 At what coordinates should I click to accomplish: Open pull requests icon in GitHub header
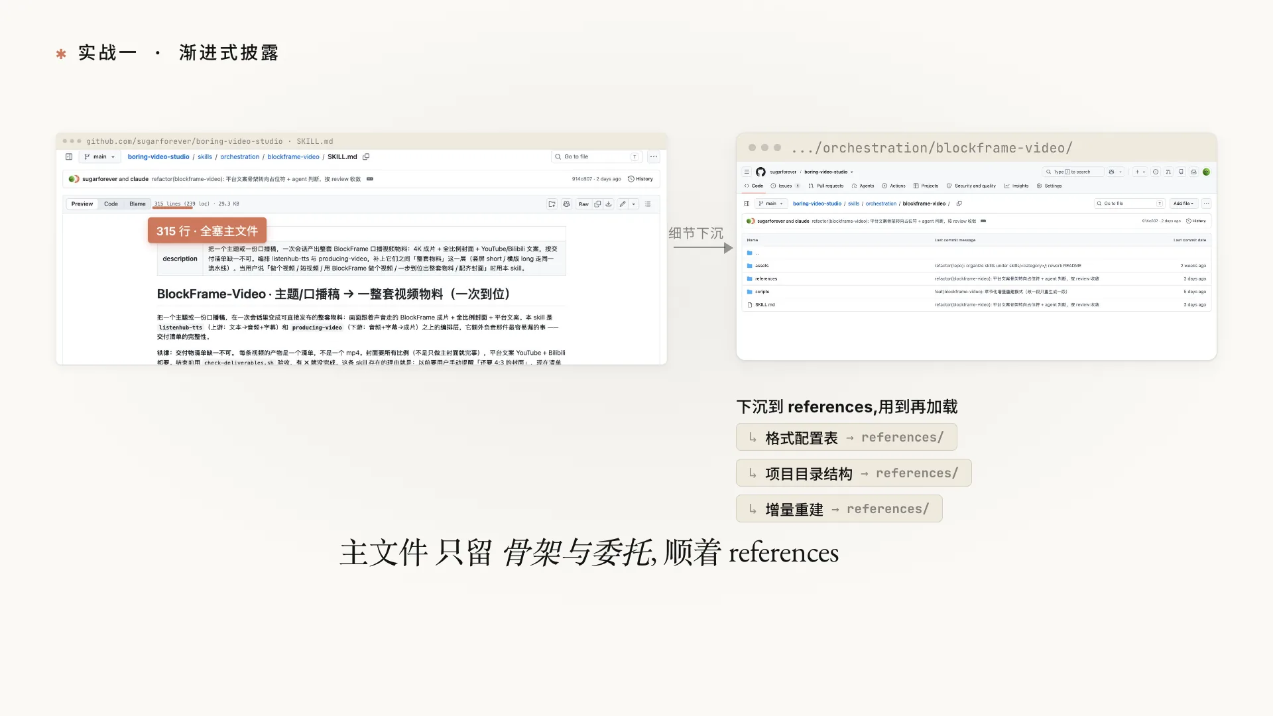[1168, 172]
